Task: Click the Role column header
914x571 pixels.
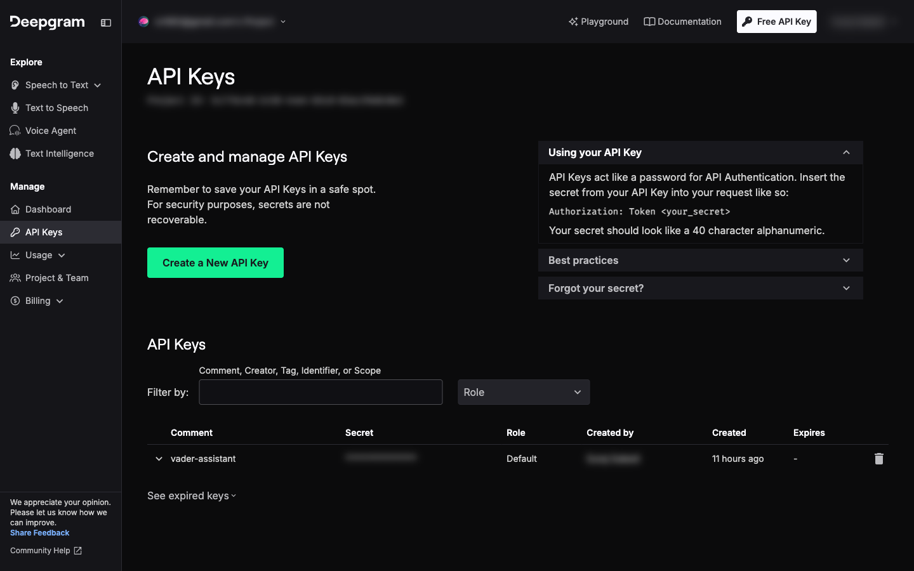Action: tap(516, 433)
